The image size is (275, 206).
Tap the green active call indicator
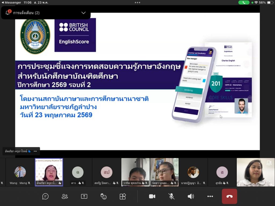pyautogui.click(x=244, y=2)
